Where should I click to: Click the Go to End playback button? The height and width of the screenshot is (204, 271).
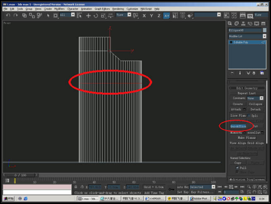pyautogui.click(x=242, y=187)
